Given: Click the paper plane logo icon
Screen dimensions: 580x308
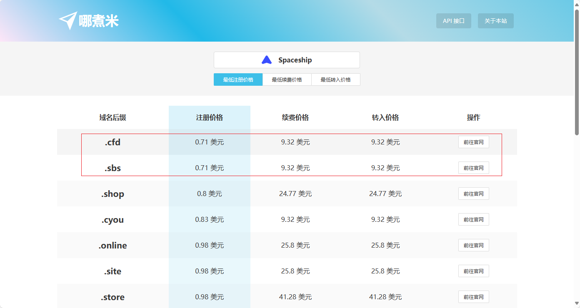Looking at the screenshot, I should point(68,20).
